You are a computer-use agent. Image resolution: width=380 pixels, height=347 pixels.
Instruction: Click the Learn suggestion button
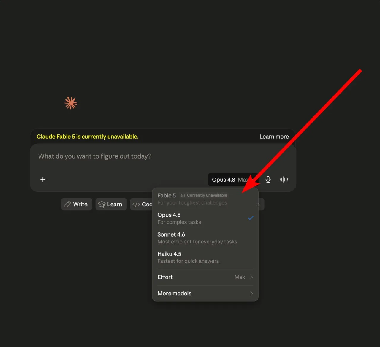[x=111, y=204]
